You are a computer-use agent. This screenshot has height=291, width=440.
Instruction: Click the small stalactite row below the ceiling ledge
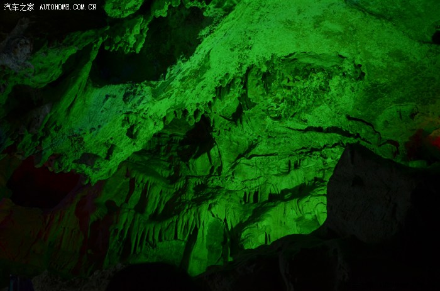click(182, 116)
